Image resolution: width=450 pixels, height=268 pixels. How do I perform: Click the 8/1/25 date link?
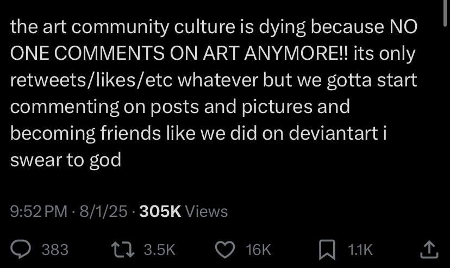103,211
